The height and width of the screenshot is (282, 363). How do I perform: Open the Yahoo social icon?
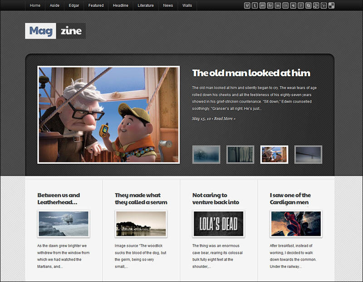coord(324,5)
